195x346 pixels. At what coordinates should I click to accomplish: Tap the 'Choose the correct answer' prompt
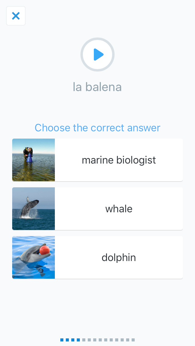pos(97,128)
